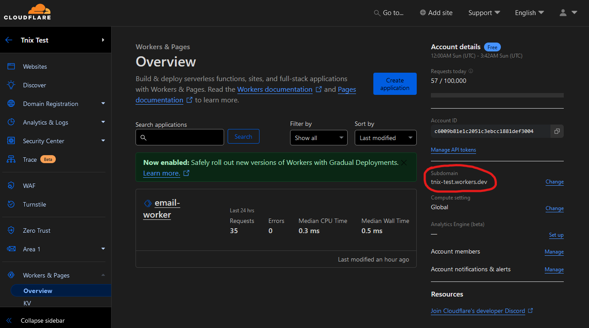Click the Free plan badge
The height and width of the screenshot is (328, 589).
click(492, 47)
